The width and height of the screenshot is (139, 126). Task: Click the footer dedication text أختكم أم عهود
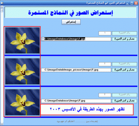click(66, 121)
